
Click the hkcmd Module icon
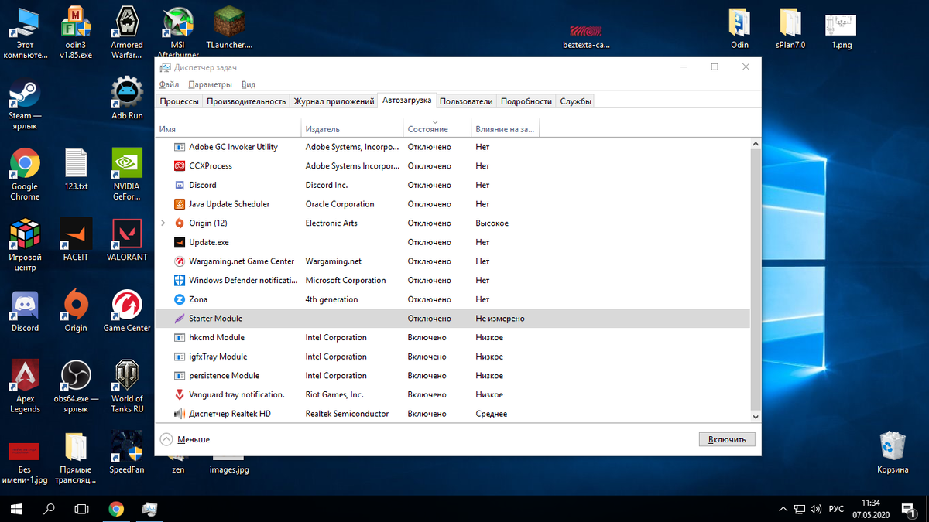coord(180,337)
